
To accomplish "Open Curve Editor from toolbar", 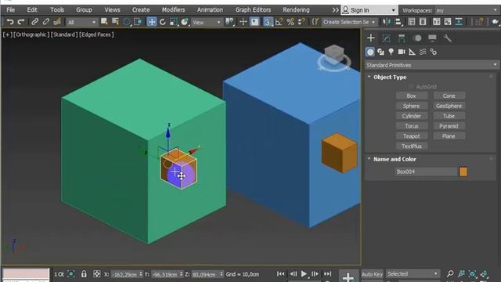I will pyautogui.click(x=448, y=22).
